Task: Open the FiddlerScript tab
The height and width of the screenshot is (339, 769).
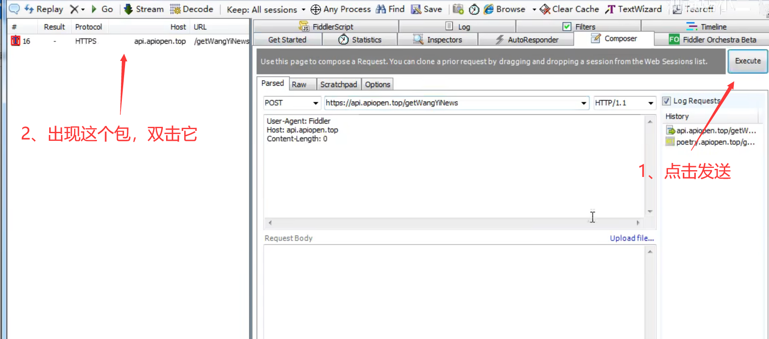Action: tap(326, 27)
